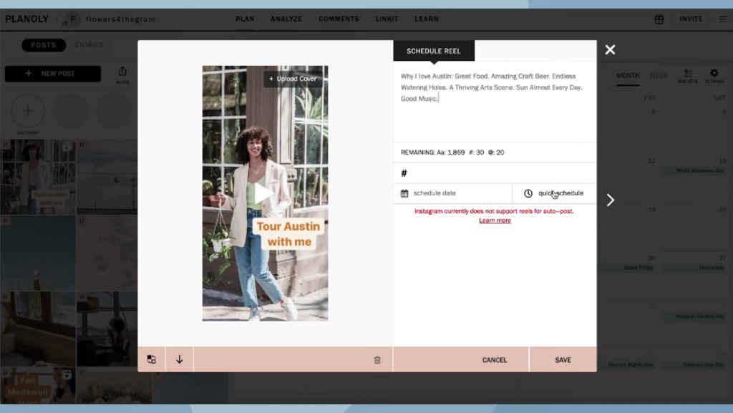Open the ANALYZE menu

point(286,19)
